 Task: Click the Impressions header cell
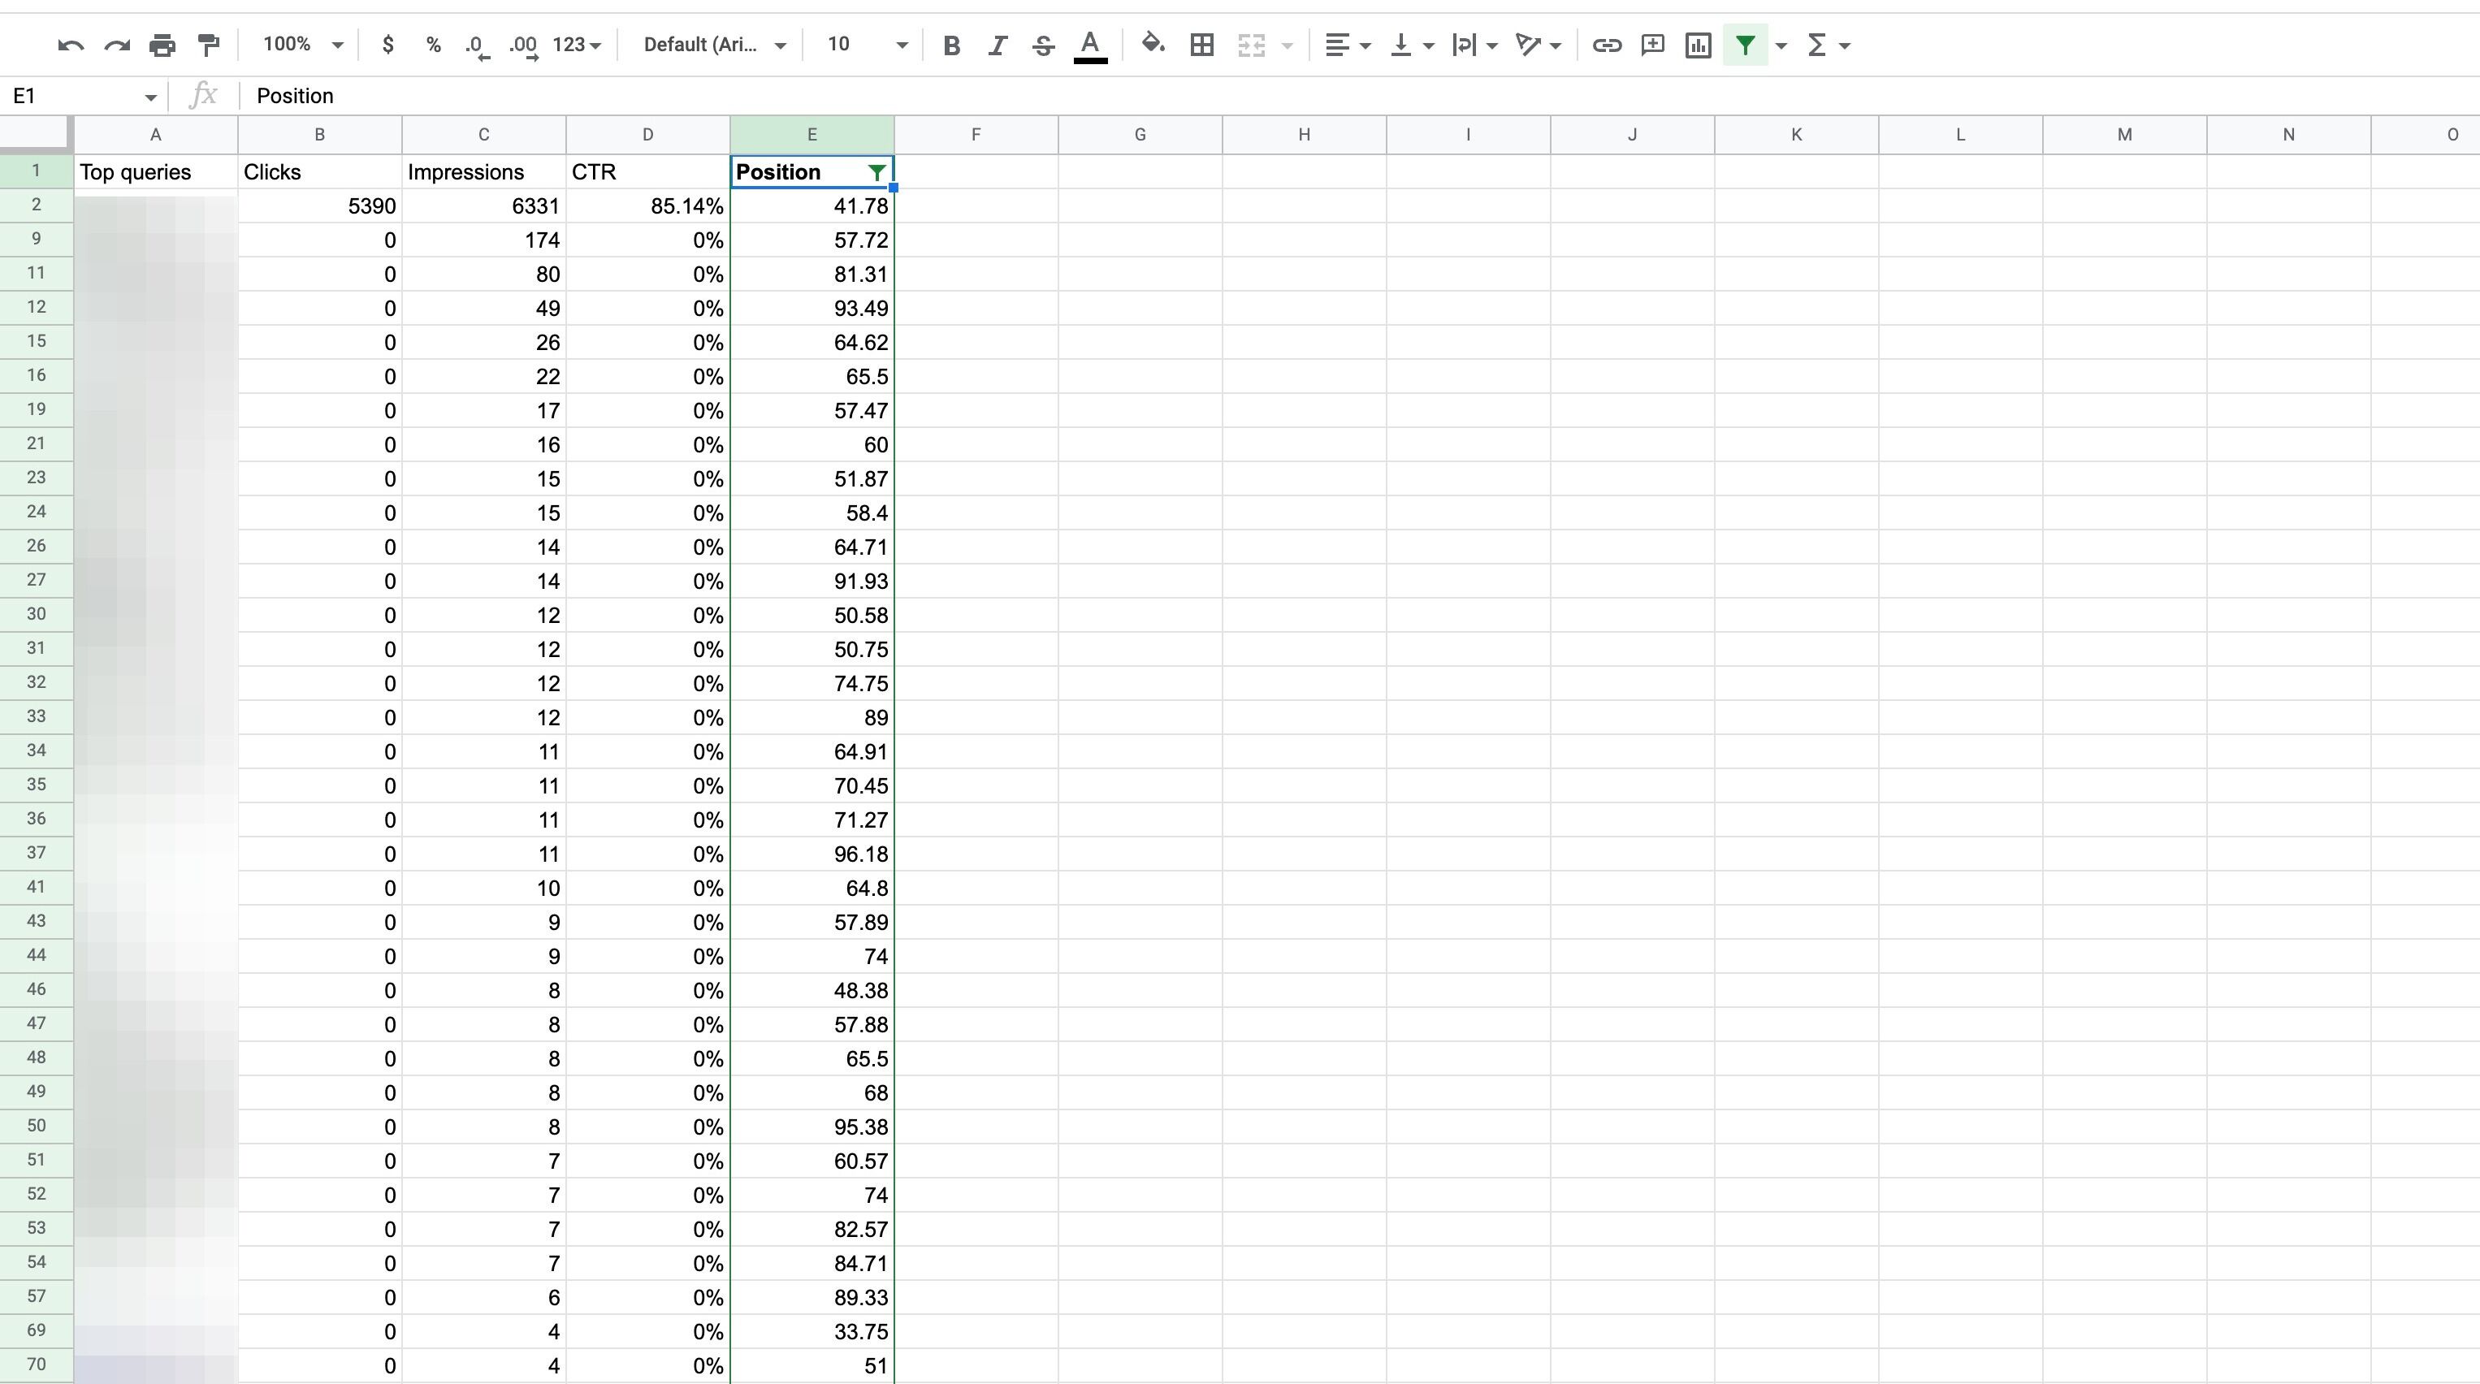pos(484,172)
